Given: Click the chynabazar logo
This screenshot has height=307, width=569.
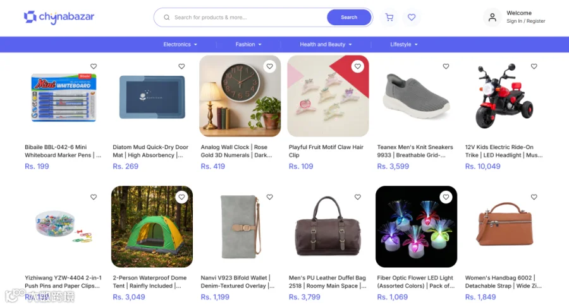Looking at the screenshot, I should pyautogui.click(x=59, y=17).
